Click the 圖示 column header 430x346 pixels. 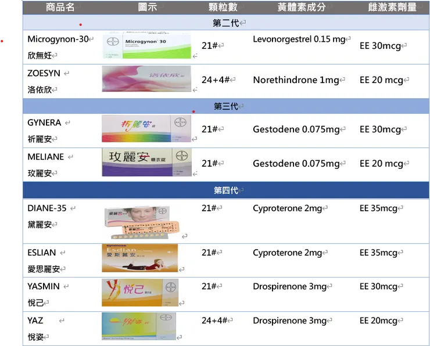point(147,7)
